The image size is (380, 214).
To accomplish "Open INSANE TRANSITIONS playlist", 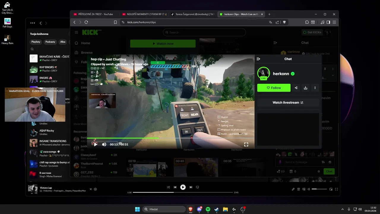I will click(50, 143).
